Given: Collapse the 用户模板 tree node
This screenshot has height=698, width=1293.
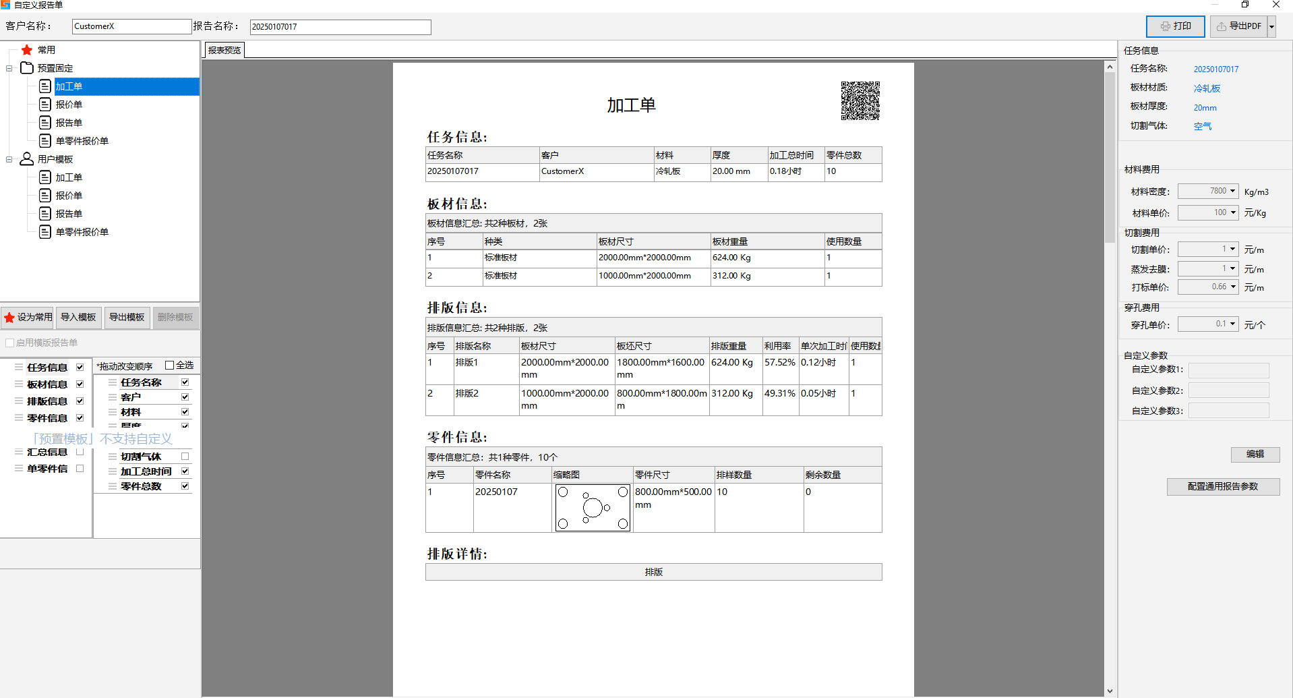Looking at the screenshot, I should (9, 159).
